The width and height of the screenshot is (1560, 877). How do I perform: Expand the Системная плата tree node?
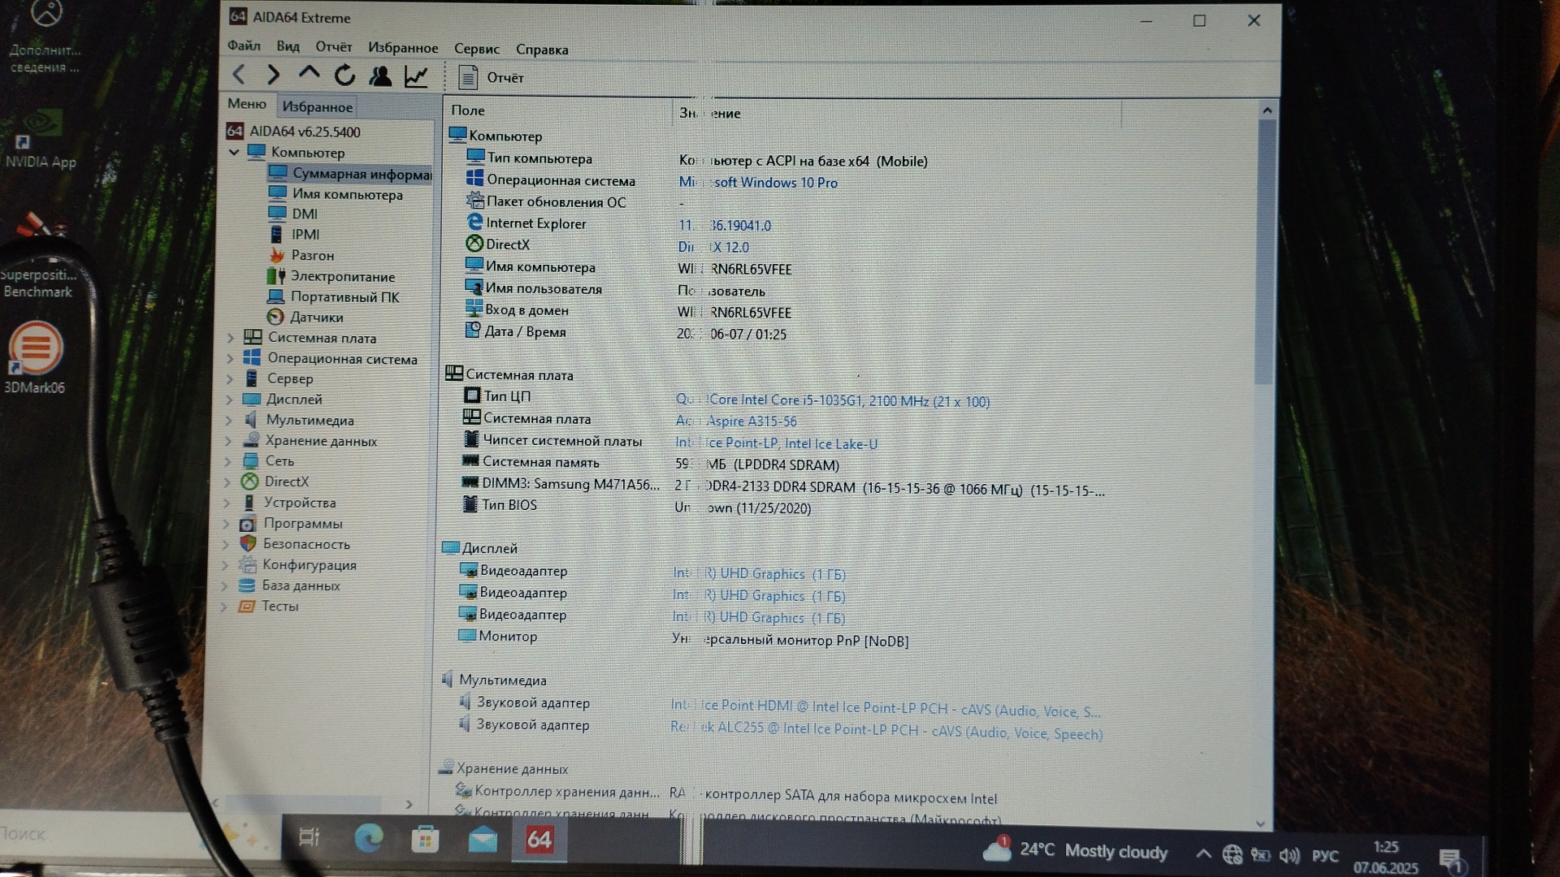pos(230,338)
